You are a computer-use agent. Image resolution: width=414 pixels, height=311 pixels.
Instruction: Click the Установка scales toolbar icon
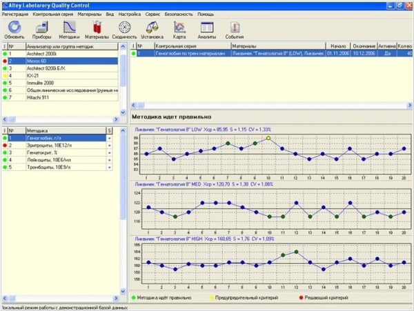pyautogui.click(x=152, y=29)
